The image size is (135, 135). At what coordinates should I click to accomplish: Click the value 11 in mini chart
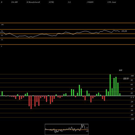pyautogui.click(x=87, y=128)
